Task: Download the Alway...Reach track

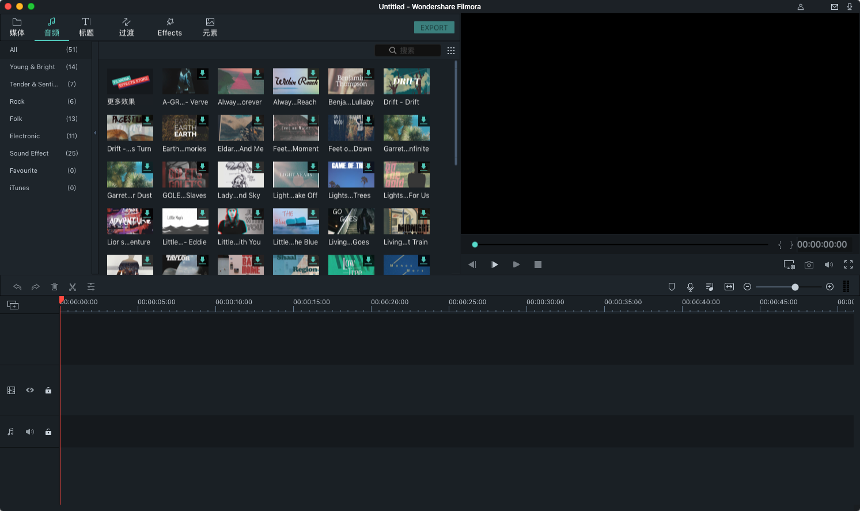Action: tap(313, 73)
